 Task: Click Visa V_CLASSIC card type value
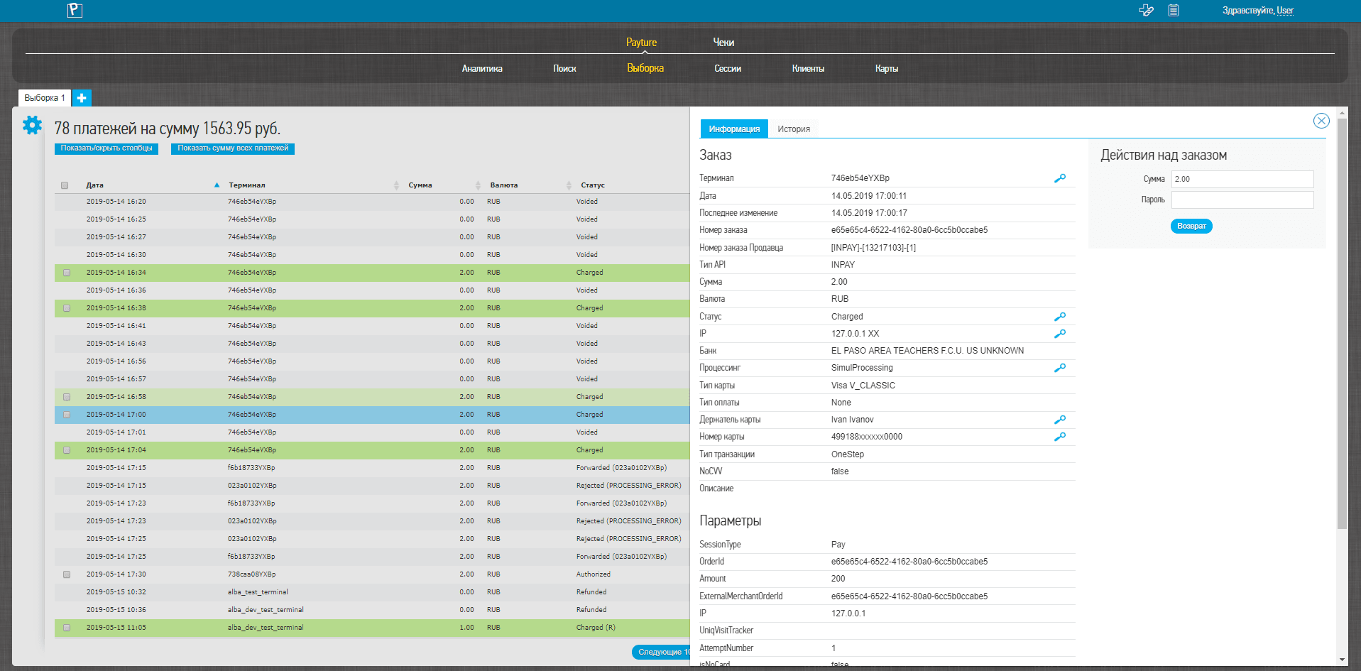coord(863,386)
